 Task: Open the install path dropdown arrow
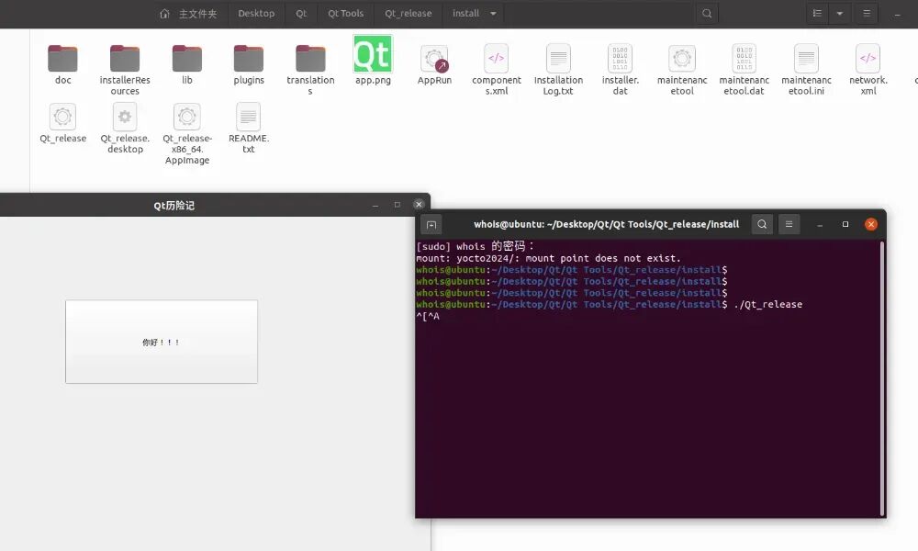(x=493, y=14)
